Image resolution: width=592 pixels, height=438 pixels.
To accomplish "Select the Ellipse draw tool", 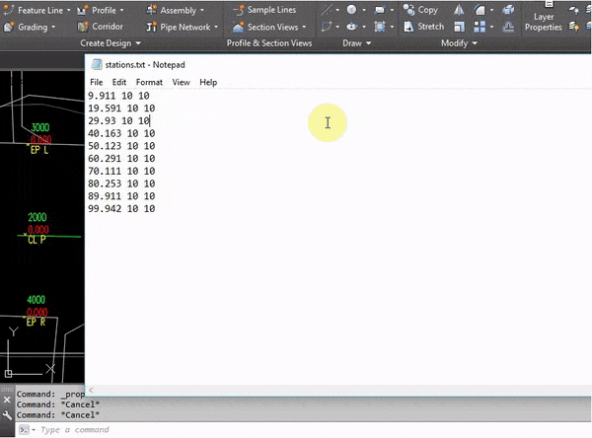I will point(351,27).
